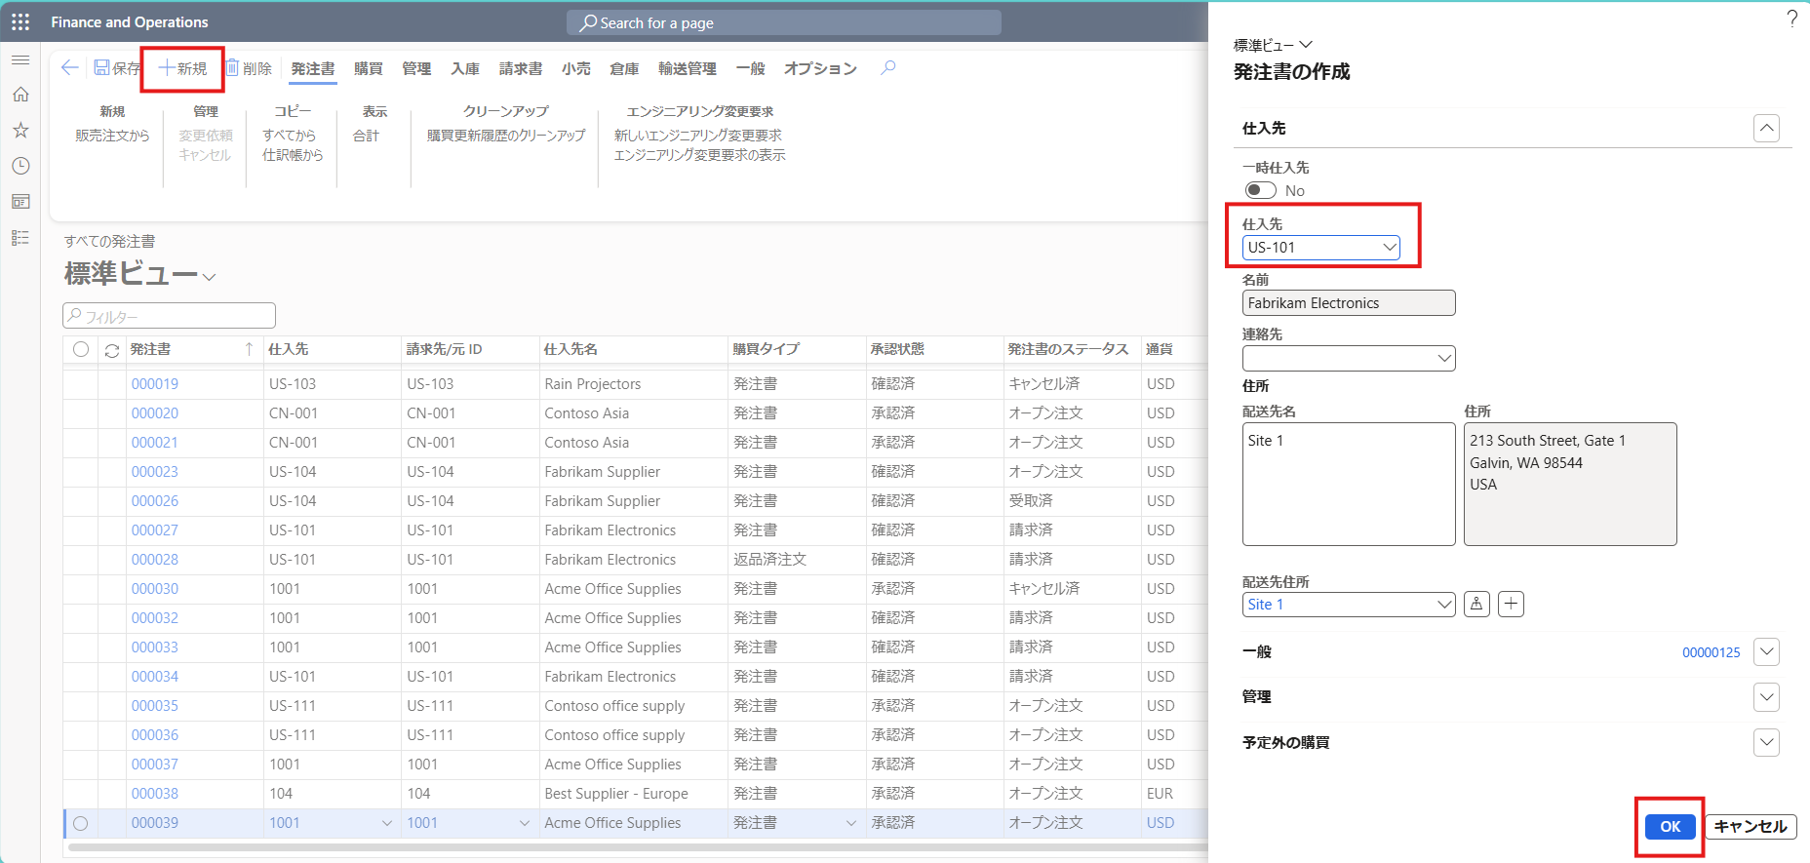This screenshot has height=863, width=1810.
Task: Click the 保存 save icon button
Action: point(117,68)
